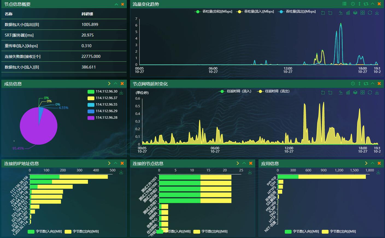385x238 pixels.
Task: Toggle 吞吐量(总和)[Mbps] legend series
Action: click(x=213, y=11)
